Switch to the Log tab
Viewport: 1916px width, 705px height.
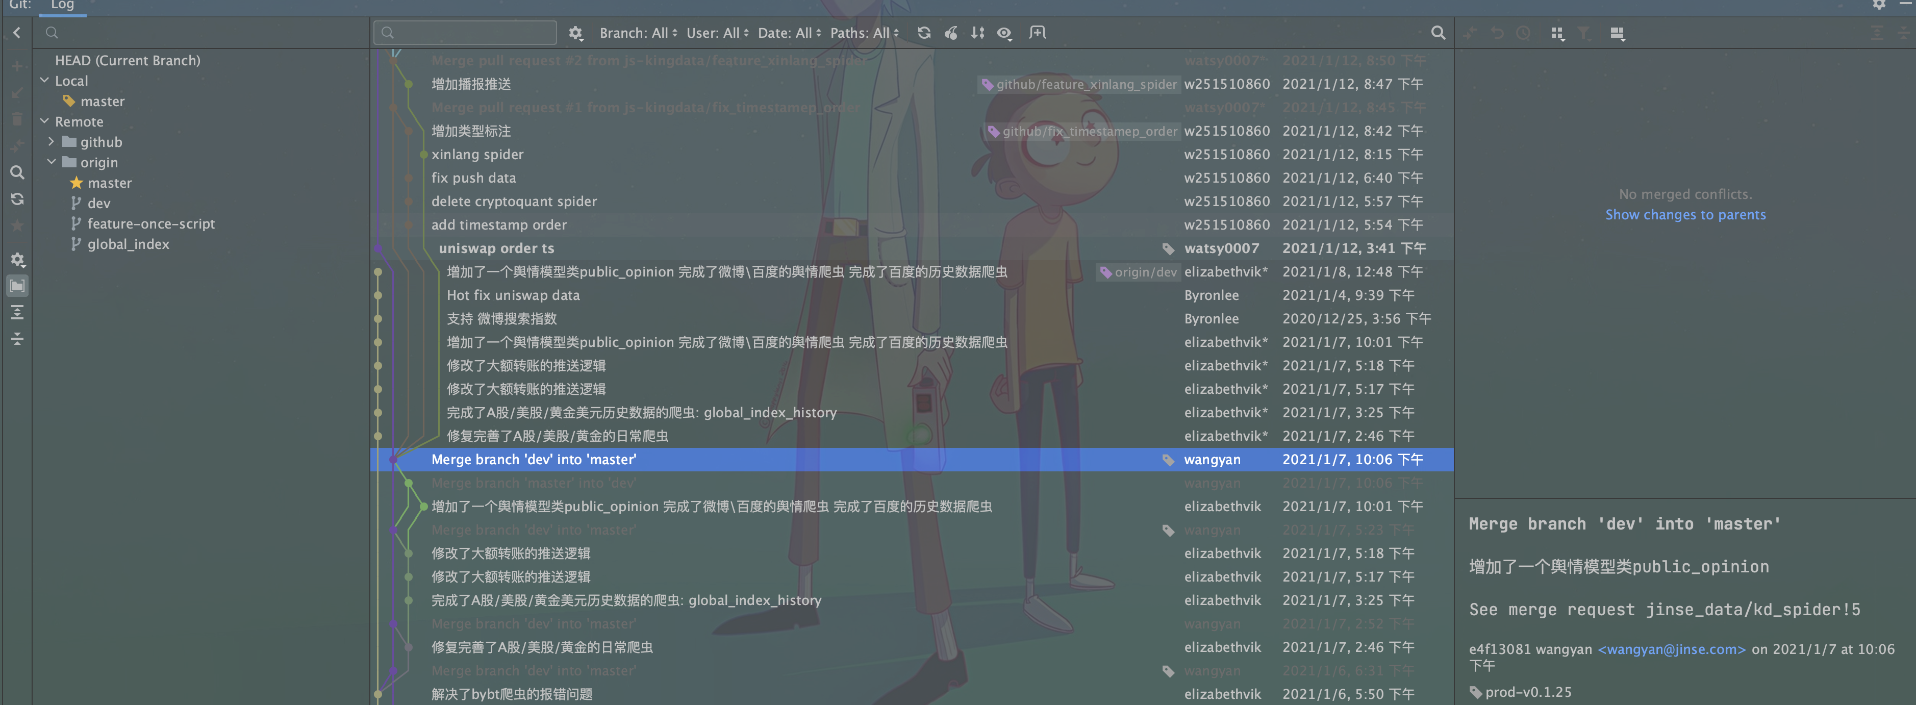point(62,5)
